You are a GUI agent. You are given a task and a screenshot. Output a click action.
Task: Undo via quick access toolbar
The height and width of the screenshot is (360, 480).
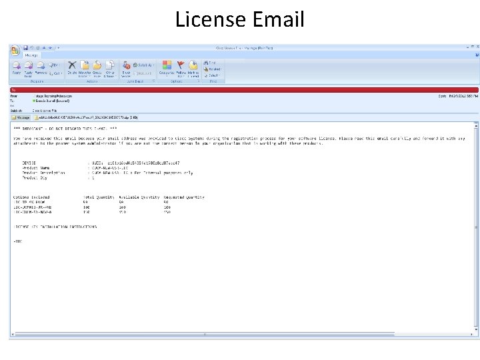coord(31,48)
